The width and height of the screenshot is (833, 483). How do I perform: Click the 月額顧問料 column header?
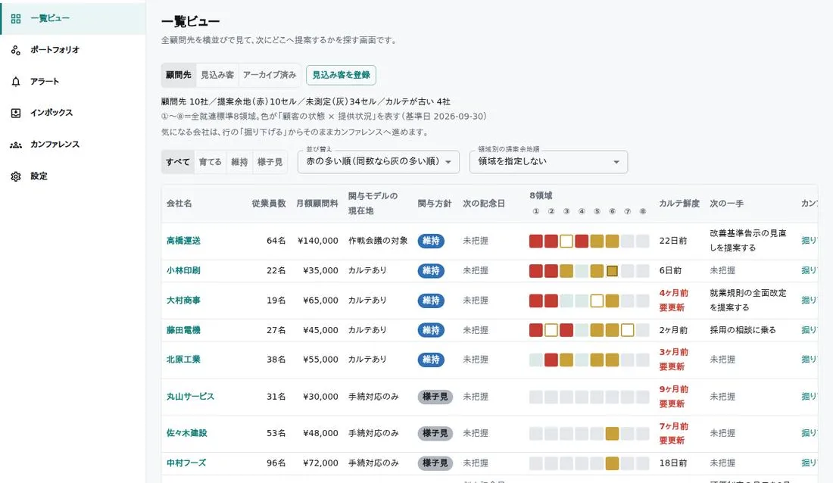point(317,204)
